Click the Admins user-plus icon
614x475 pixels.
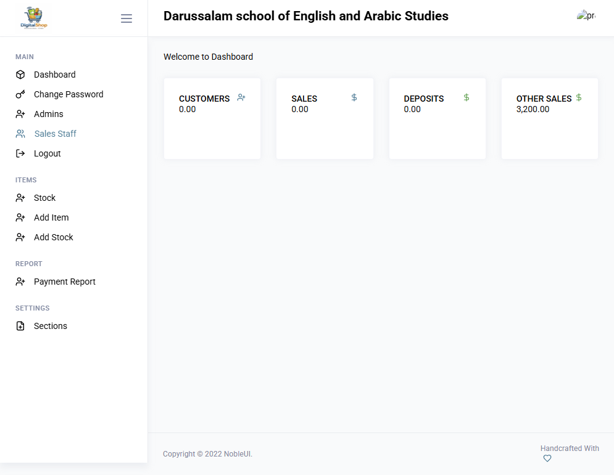20,114
